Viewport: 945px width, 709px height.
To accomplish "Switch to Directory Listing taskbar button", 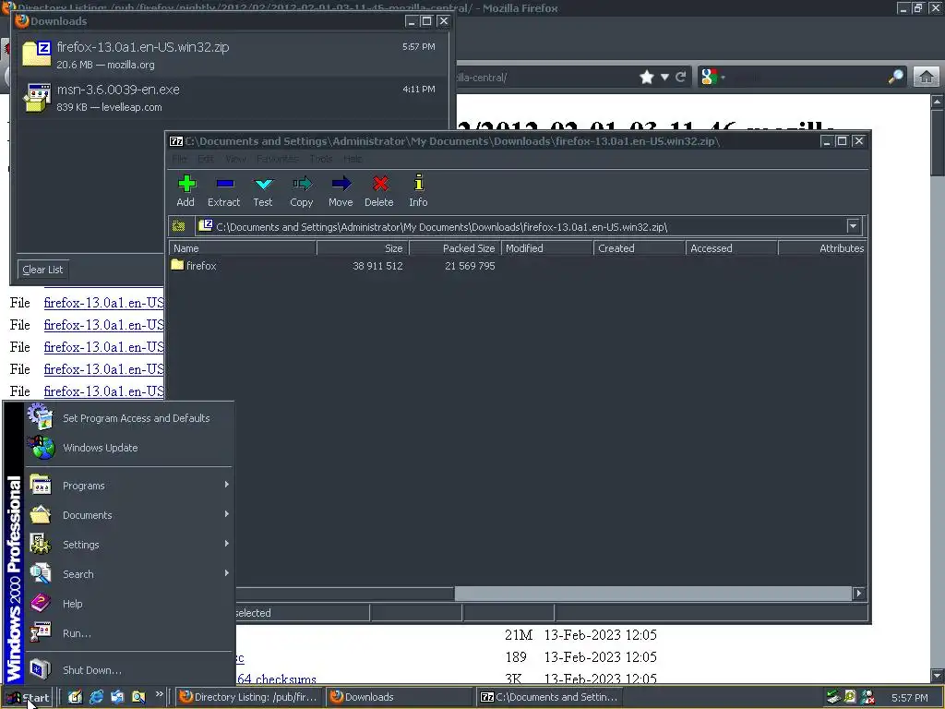I will tap(249, 697).
